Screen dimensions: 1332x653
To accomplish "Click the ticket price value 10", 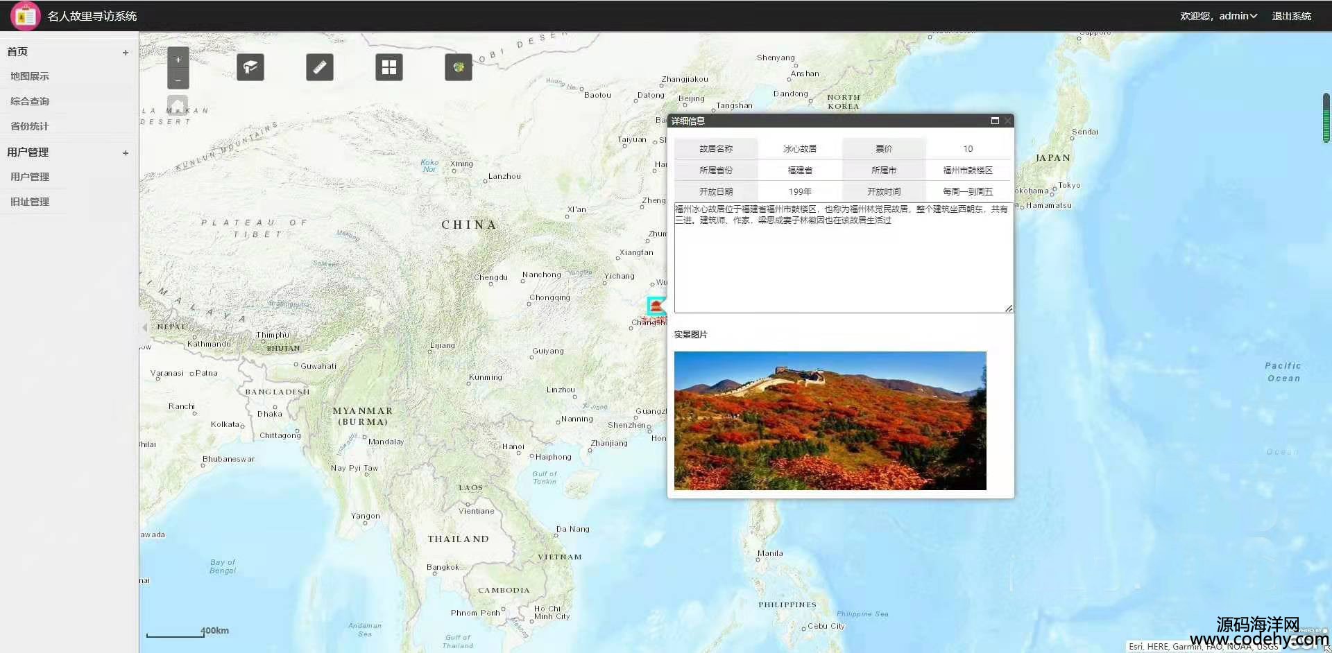I will point(968,148).
